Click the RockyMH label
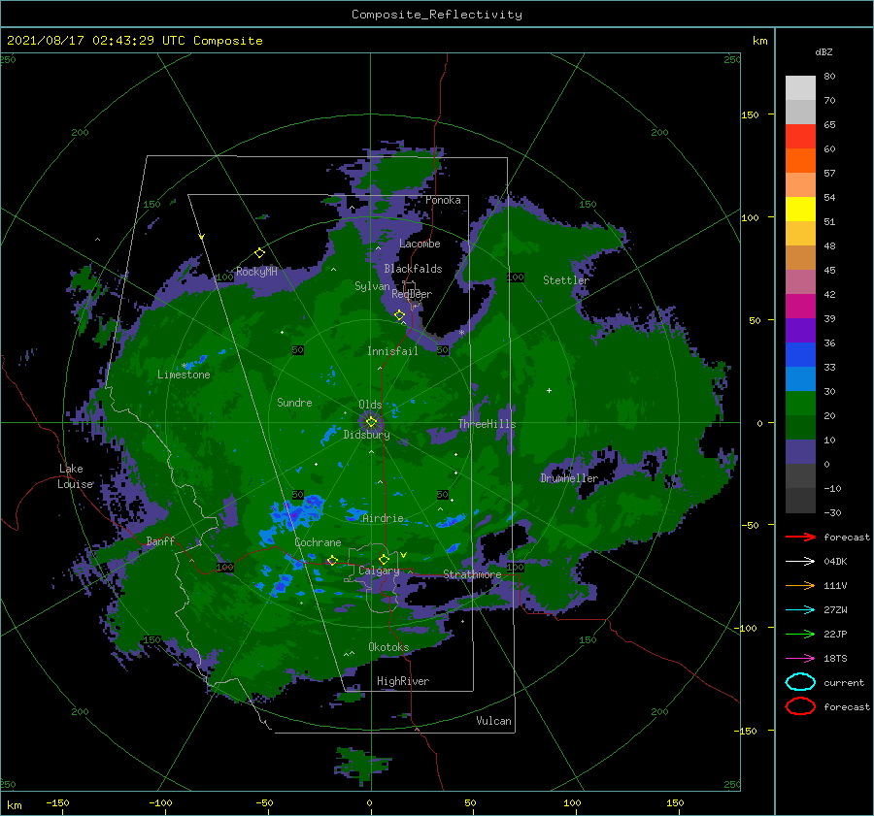874x816 pixels. pos(256,272)
